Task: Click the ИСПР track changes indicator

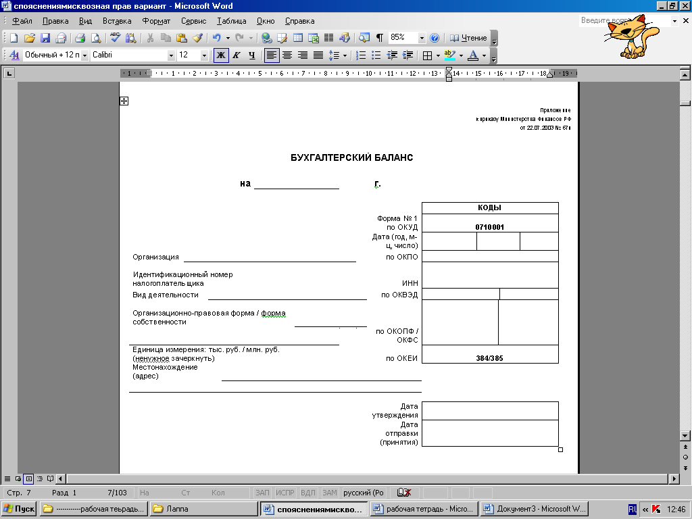Action: point(285,493)
